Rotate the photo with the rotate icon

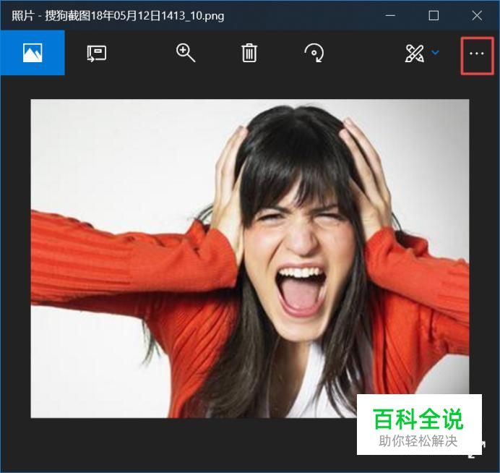pyautogui.click(x=314, y=53)
